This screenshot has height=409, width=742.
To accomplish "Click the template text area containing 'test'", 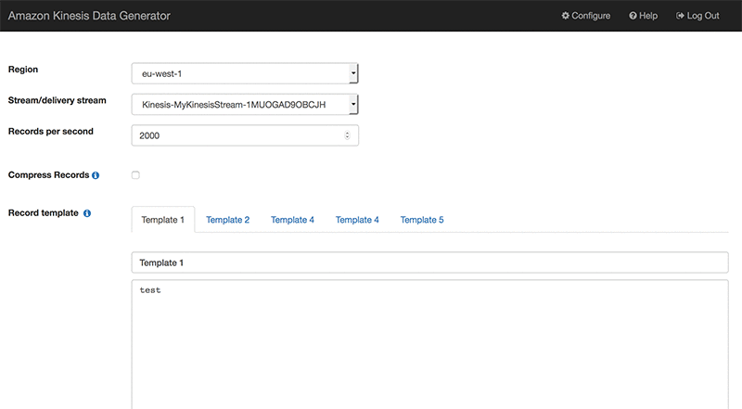I will coord(429,344).
